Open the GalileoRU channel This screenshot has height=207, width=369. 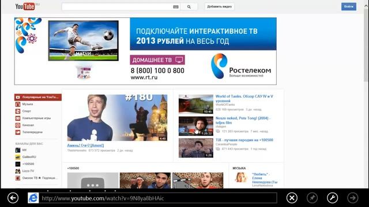coord(29,157)
